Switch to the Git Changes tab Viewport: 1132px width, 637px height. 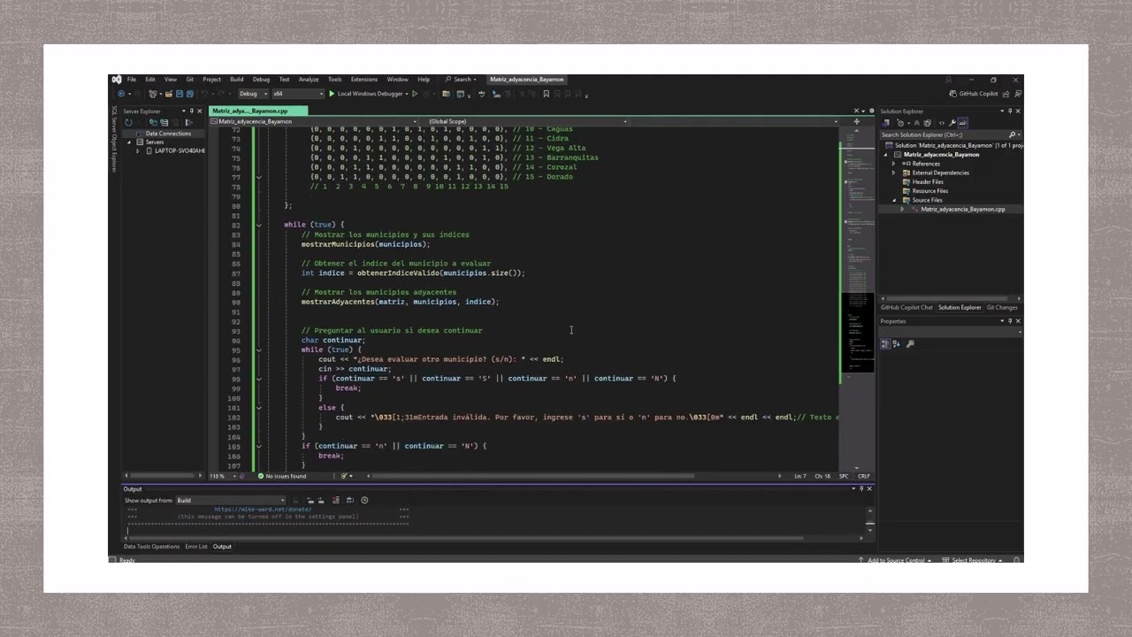(x=1002, y=308)
